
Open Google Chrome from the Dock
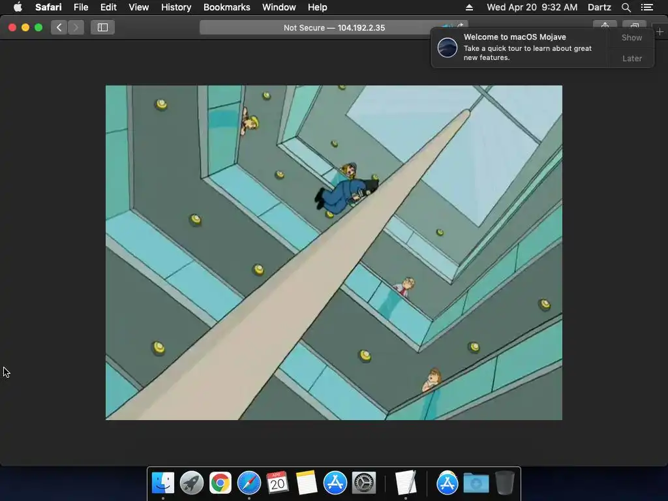(x=220, y=483)
